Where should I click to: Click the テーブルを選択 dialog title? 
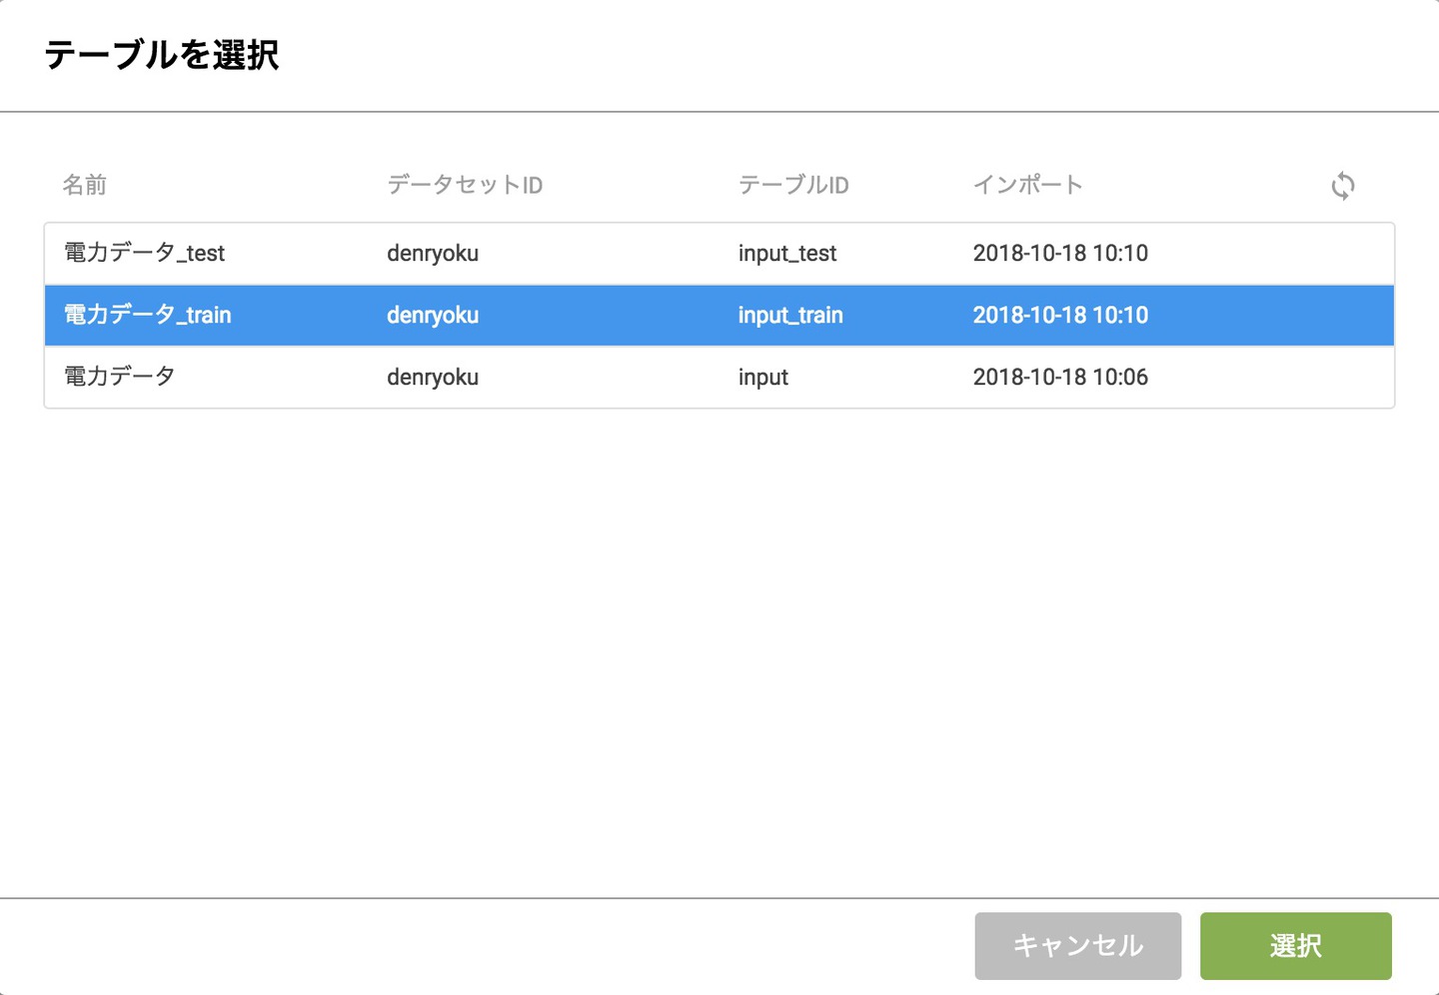click(x=162, y=55)
